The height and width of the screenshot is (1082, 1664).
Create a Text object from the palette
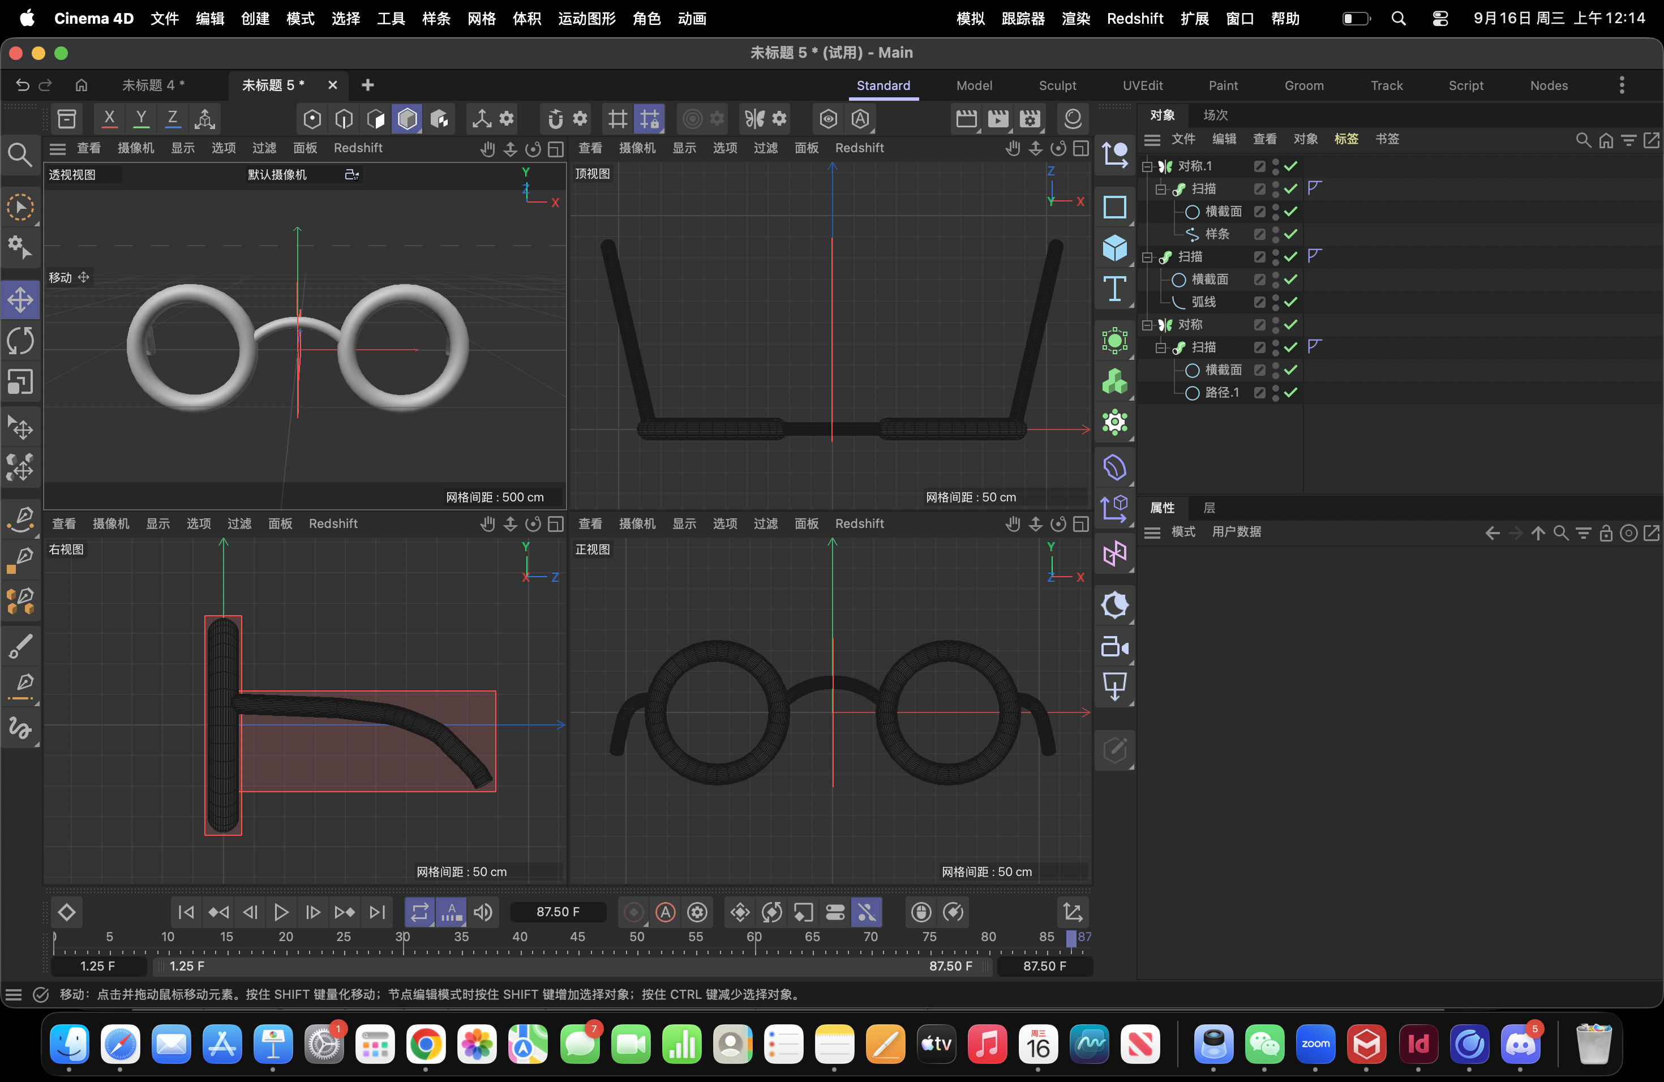click(1114, 289)
